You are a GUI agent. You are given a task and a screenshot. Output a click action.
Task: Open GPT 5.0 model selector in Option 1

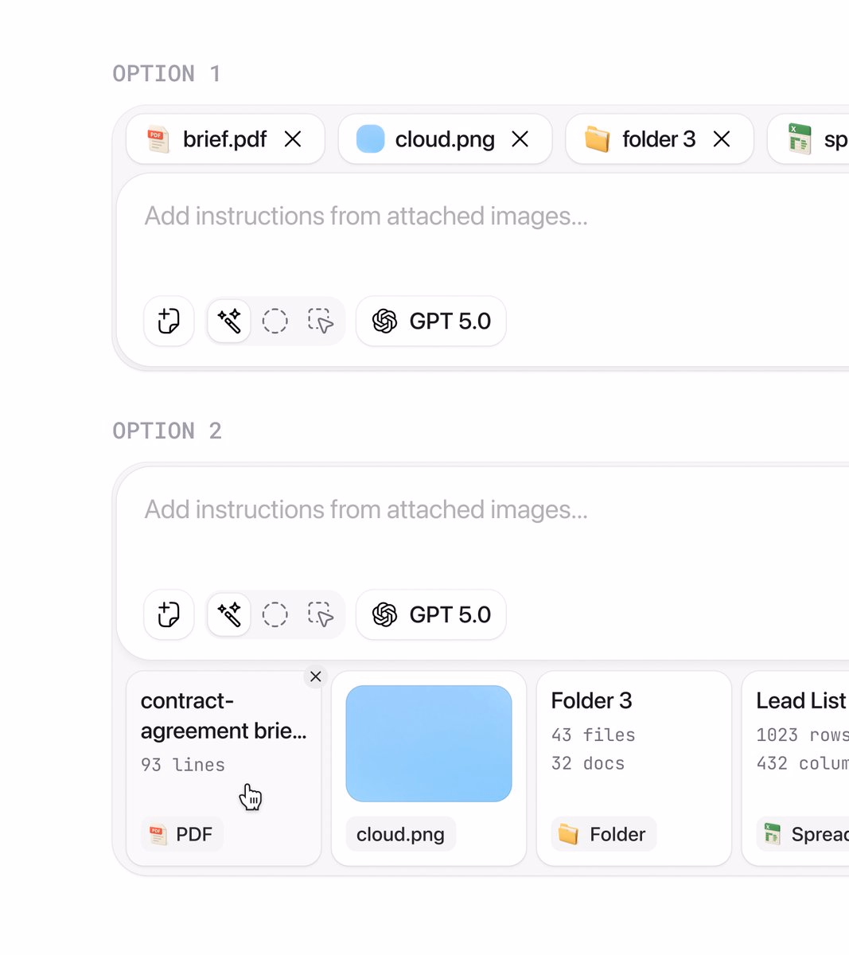[x=431, y=322]
